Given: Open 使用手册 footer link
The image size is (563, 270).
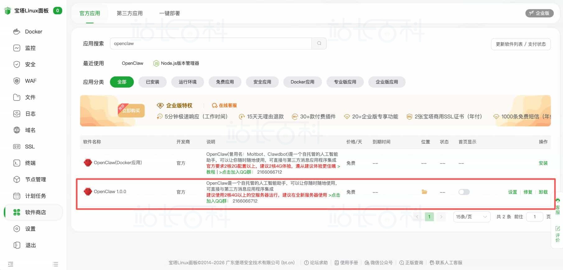Looking at the screenshot, I should click(x=346, y=263).
